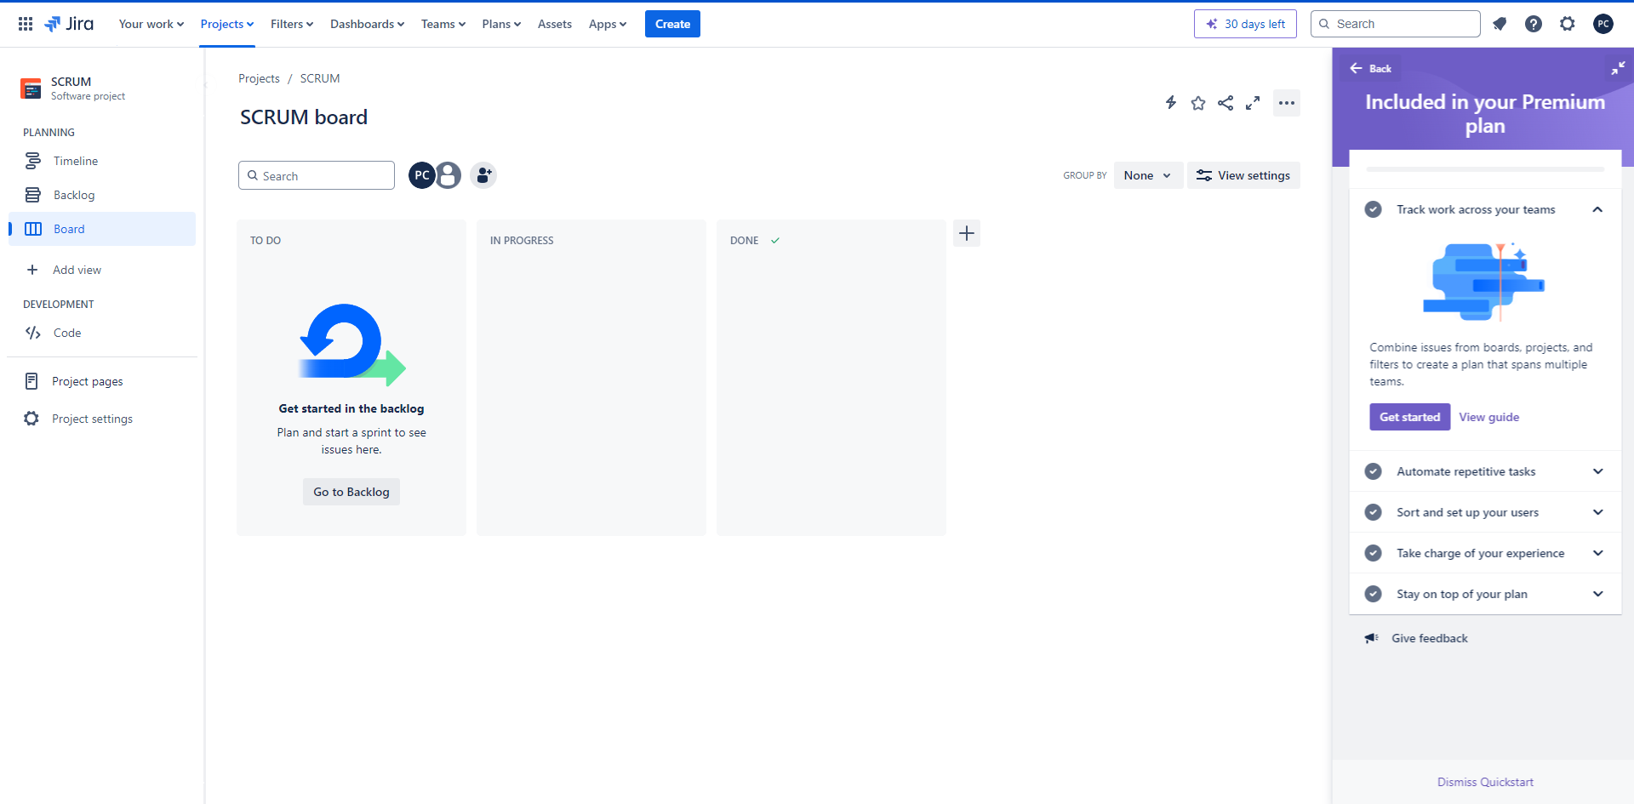Open the Give feedback link

coord(1430,638)
